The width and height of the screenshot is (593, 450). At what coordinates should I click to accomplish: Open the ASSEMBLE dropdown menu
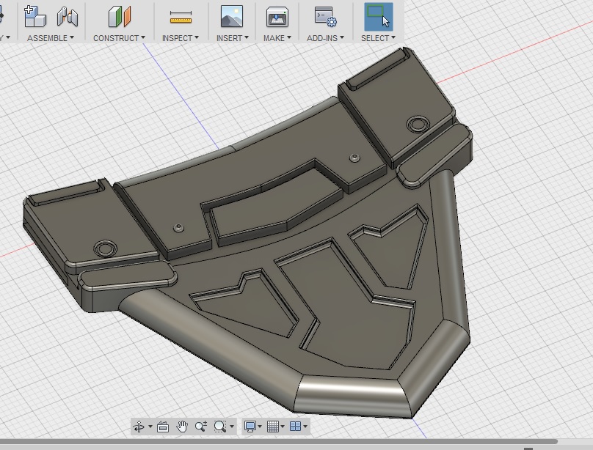pos(51,38)
